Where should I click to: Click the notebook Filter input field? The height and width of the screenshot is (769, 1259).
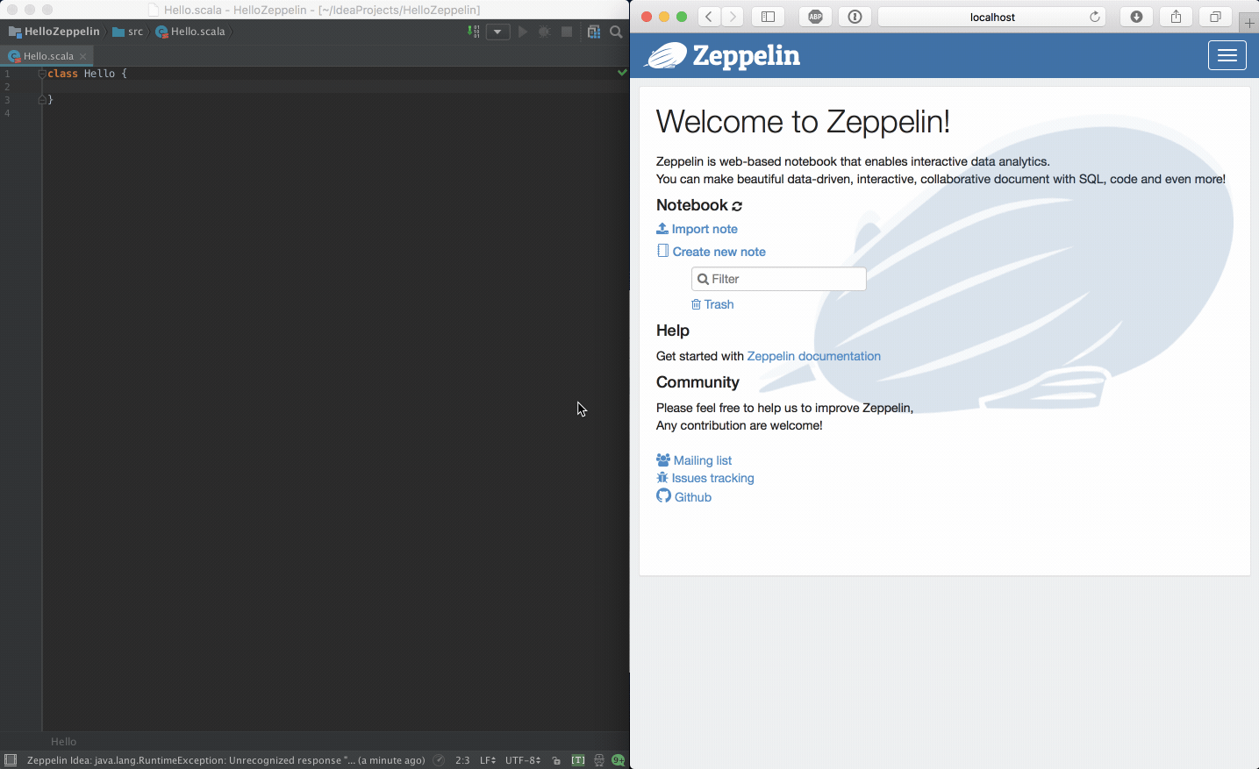coord(779,279)
